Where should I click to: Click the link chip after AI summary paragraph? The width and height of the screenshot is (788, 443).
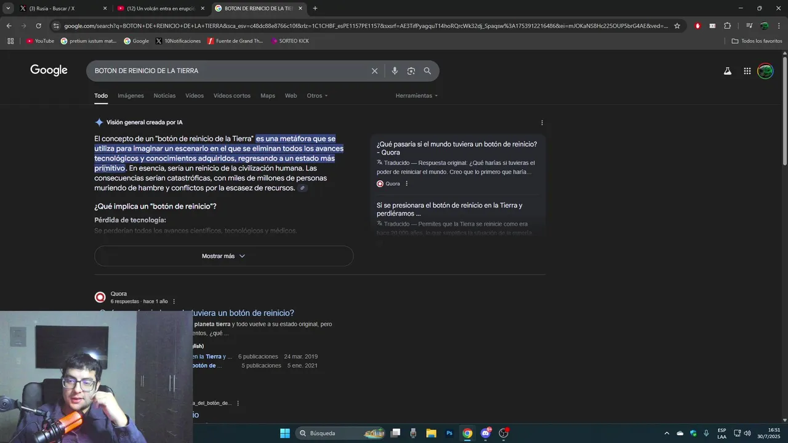coord(302,188)
